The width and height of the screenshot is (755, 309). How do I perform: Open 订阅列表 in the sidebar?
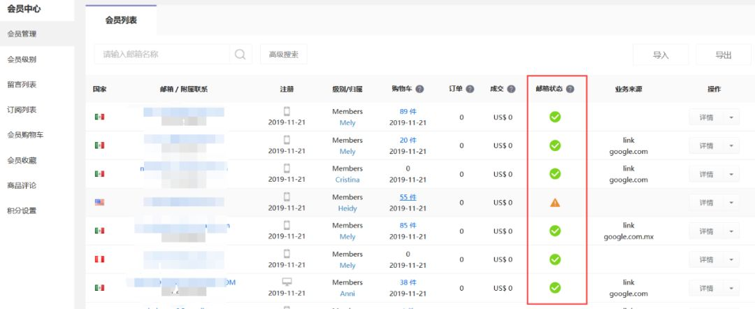point(22,110)
